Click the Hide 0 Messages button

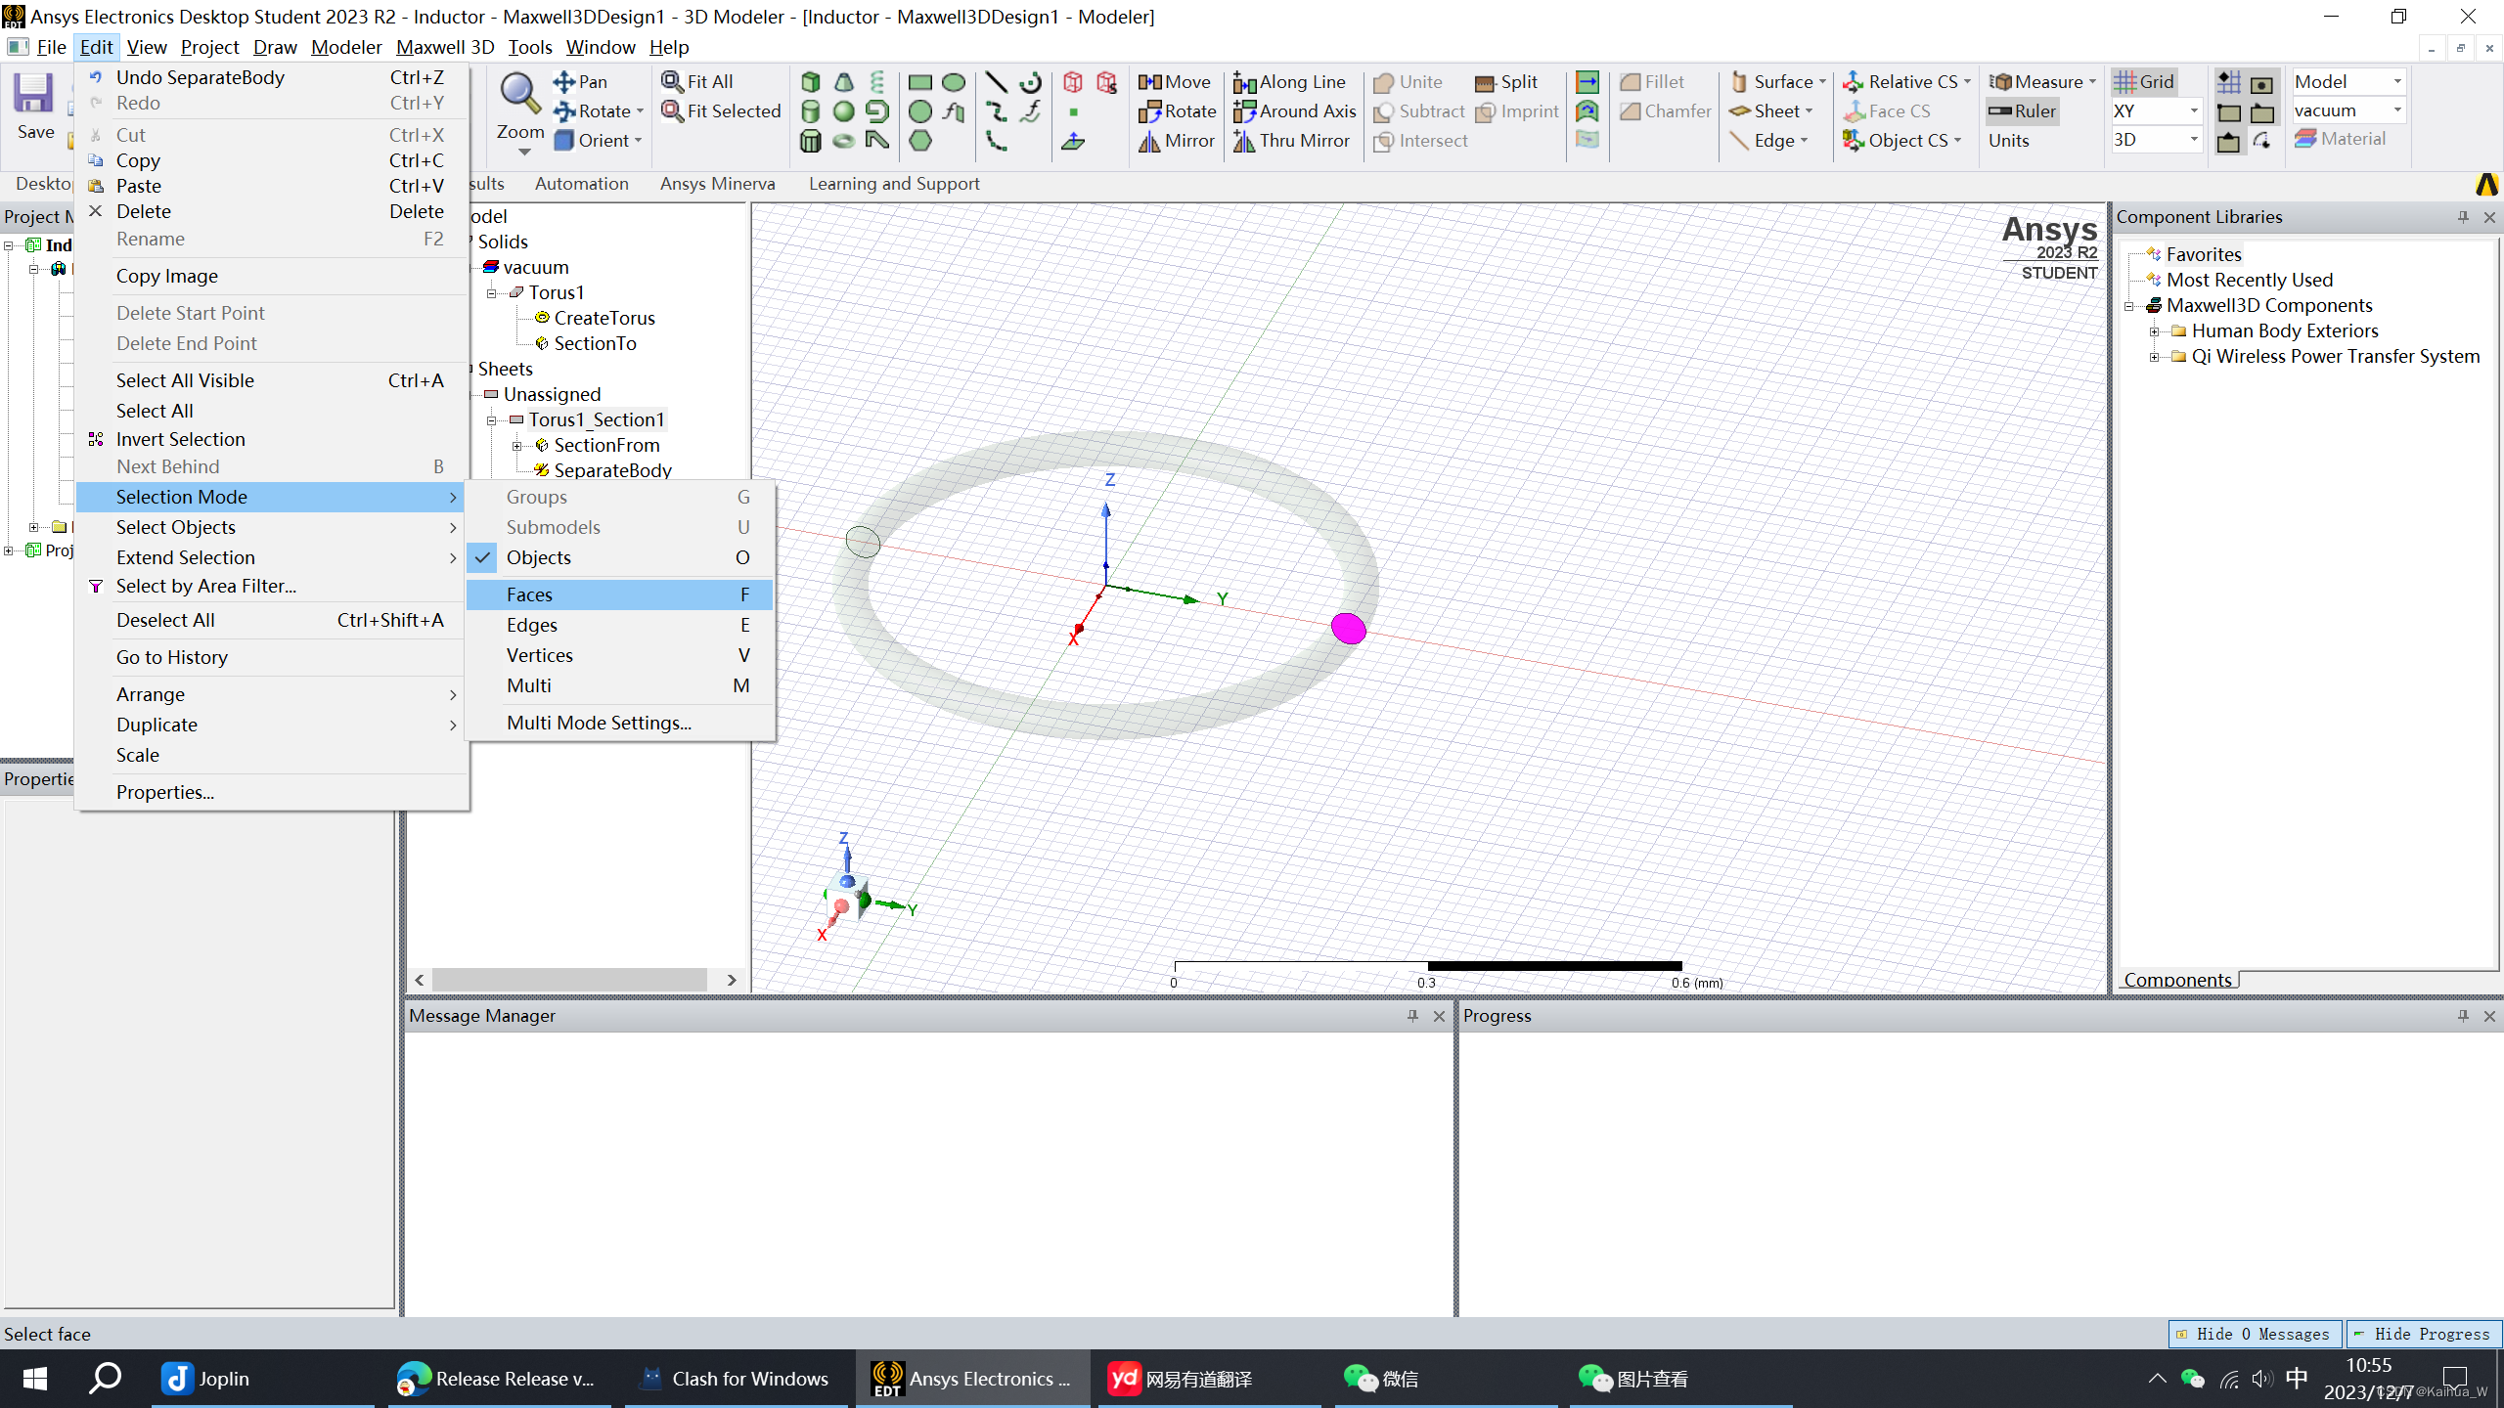(2254, 1334)
